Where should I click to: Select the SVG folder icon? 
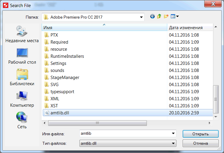pyautogui.click(x=46, y=85)
